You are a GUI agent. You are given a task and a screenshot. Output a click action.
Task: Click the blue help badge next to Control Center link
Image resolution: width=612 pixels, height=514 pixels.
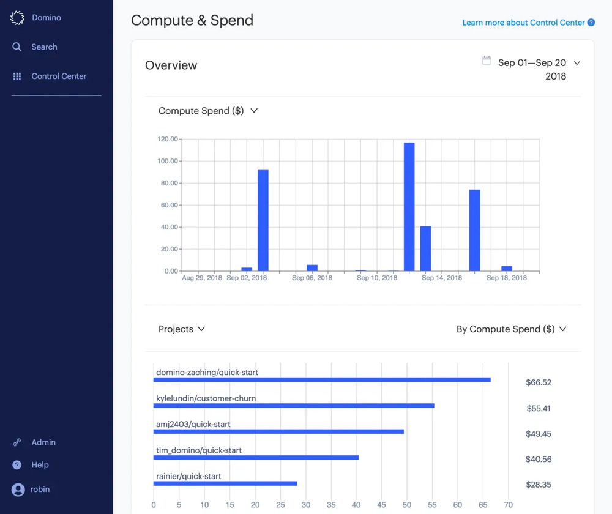click(591, 22)
